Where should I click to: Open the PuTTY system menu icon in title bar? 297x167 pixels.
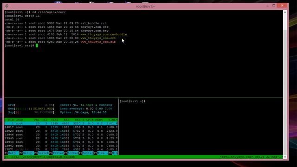click(6, 6)
